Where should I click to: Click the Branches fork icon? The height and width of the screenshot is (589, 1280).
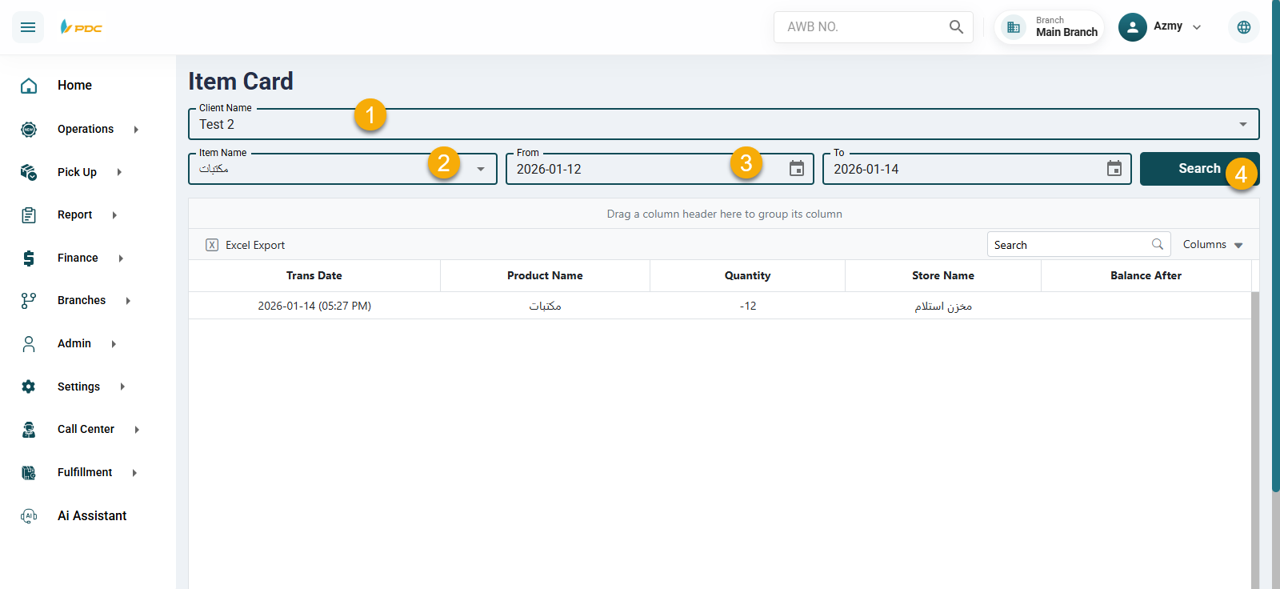(29, 301)
